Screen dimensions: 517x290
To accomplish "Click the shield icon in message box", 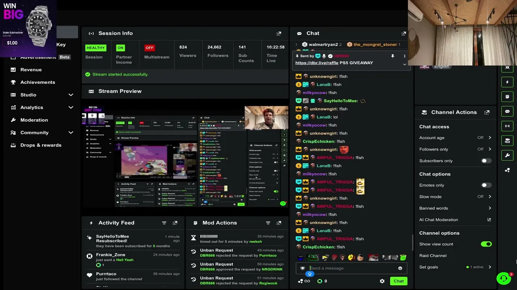I will tap(303, 268).
